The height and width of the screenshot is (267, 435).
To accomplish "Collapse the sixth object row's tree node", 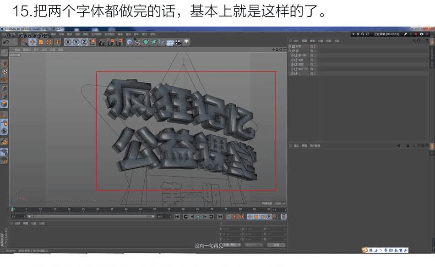I will (x=292, y=69).
